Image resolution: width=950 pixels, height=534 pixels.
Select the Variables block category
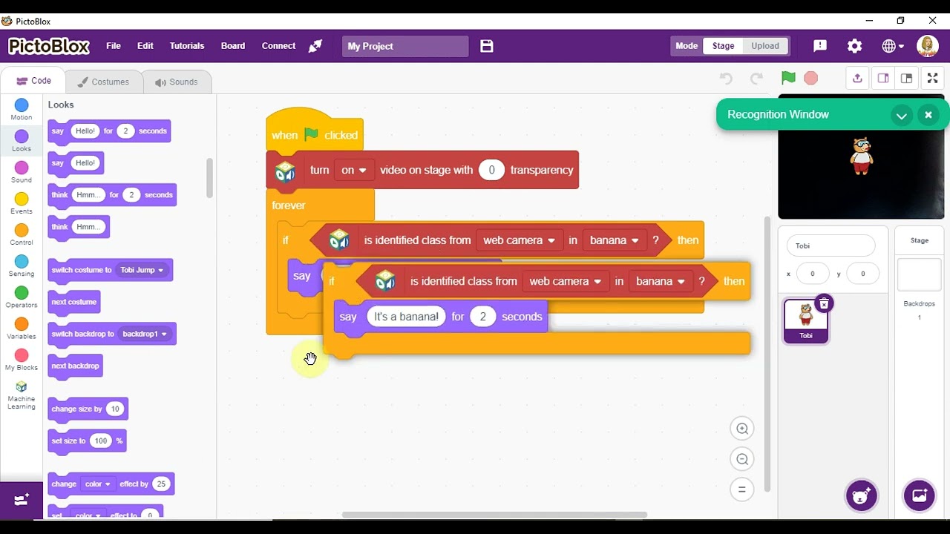22,329
